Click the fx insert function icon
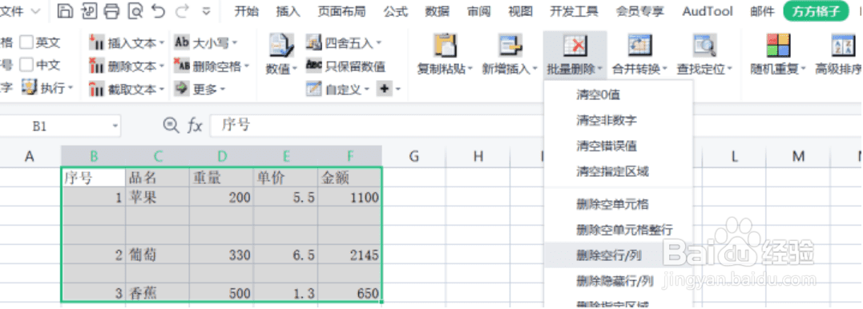The height and width of the screenshot is (309, 863). coord(195,126)
